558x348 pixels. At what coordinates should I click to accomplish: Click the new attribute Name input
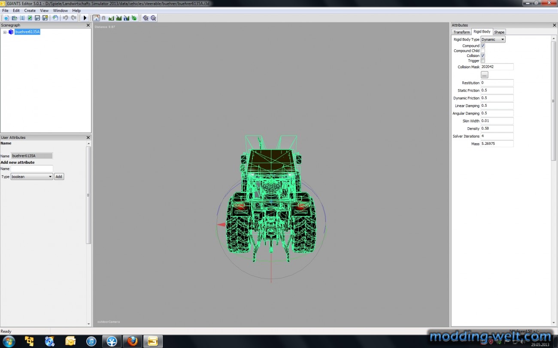[32, 169]
